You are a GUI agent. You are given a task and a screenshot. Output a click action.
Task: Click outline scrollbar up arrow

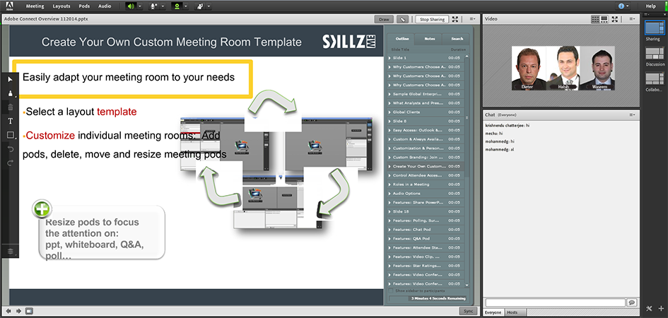pos(467,55)
